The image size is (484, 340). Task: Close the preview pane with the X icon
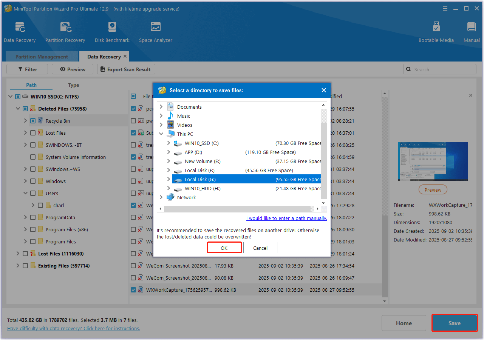tap(471, 95)
